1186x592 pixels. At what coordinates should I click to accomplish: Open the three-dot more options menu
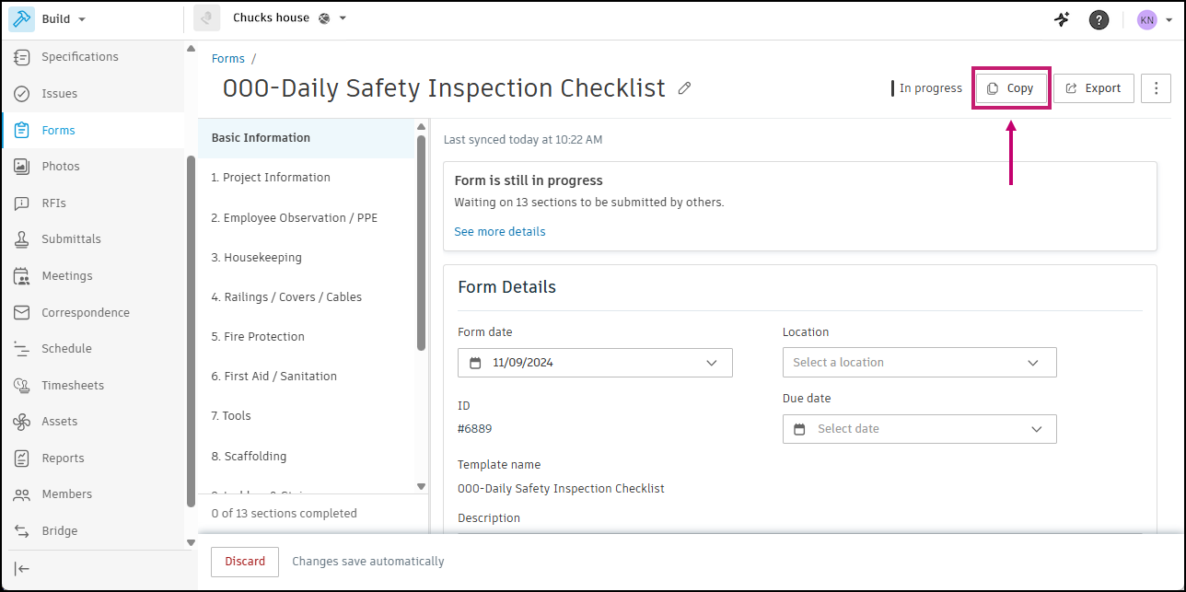(1156, 88)
